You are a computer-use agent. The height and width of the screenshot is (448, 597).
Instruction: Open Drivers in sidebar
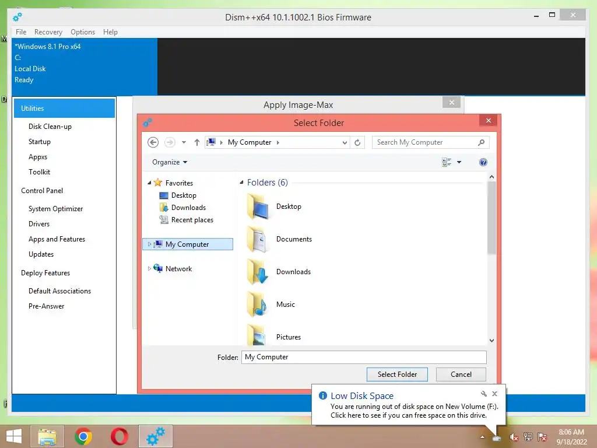[x=39, y=224]
